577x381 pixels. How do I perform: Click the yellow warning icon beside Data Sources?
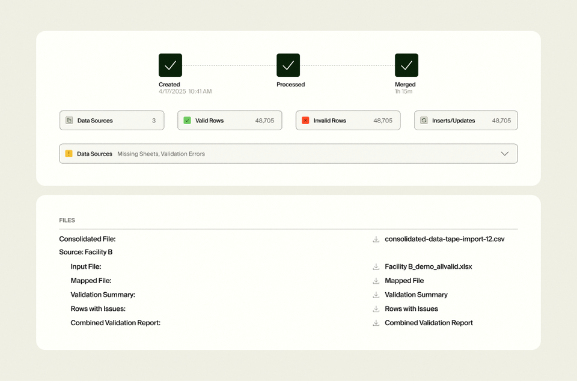pos(69,154)
